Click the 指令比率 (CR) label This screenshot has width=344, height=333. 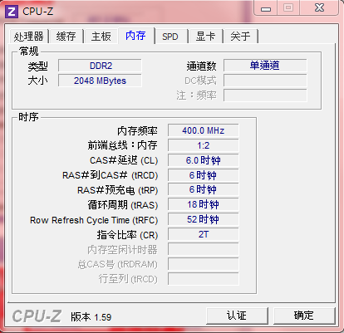(127, 235)
